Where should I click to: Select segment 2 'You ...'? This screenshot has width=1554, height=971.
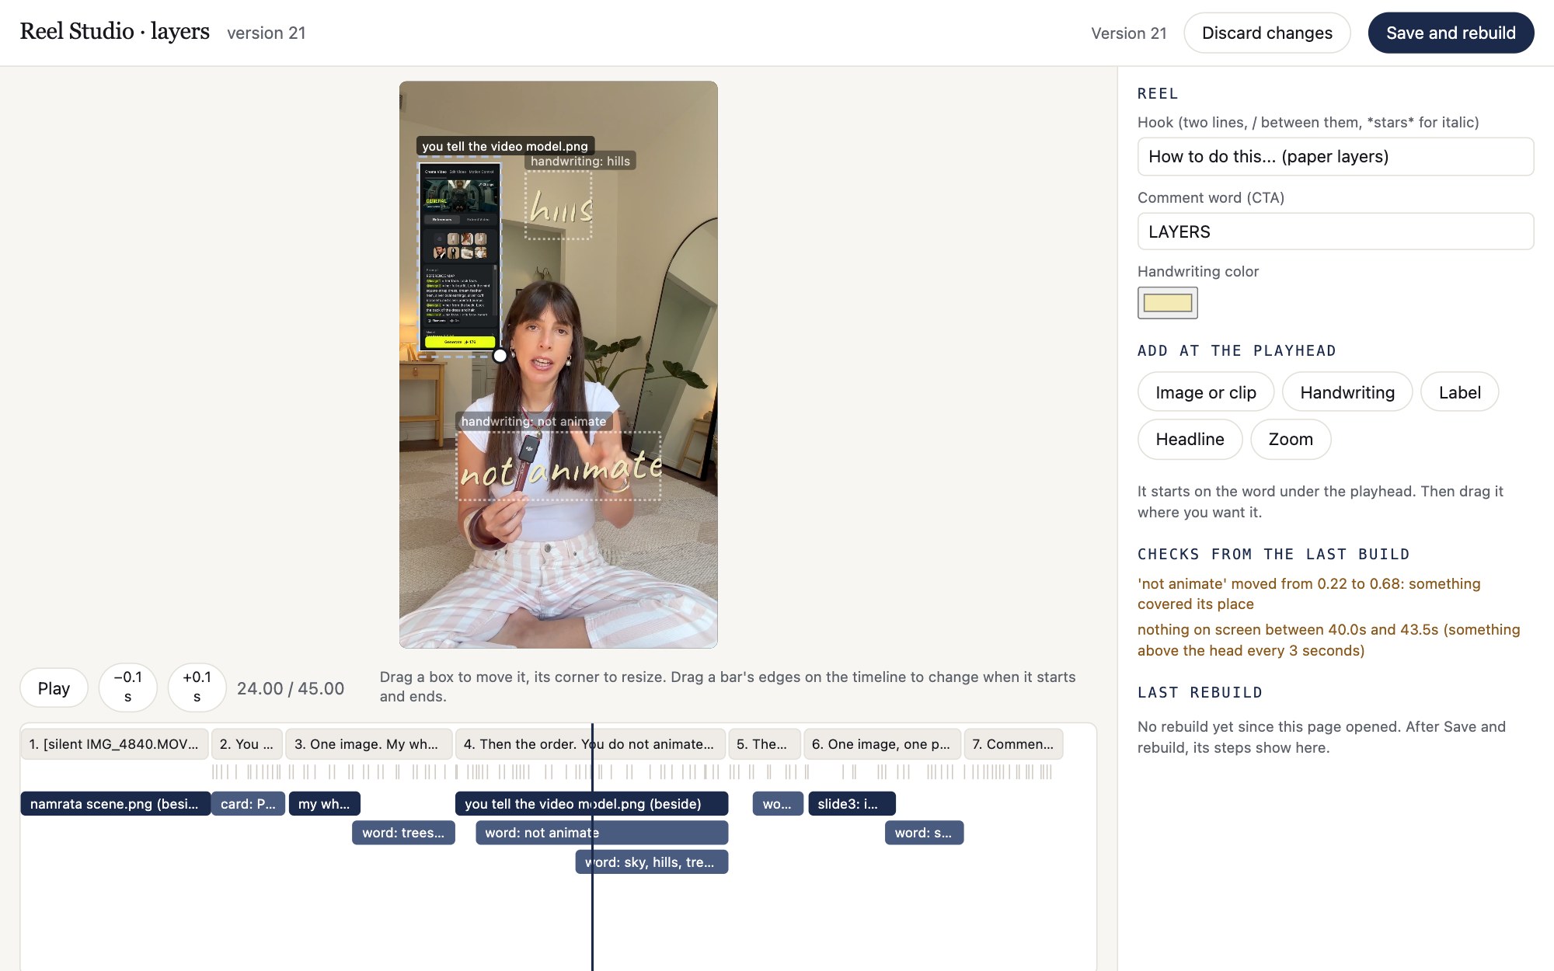[x=247, y=744]
